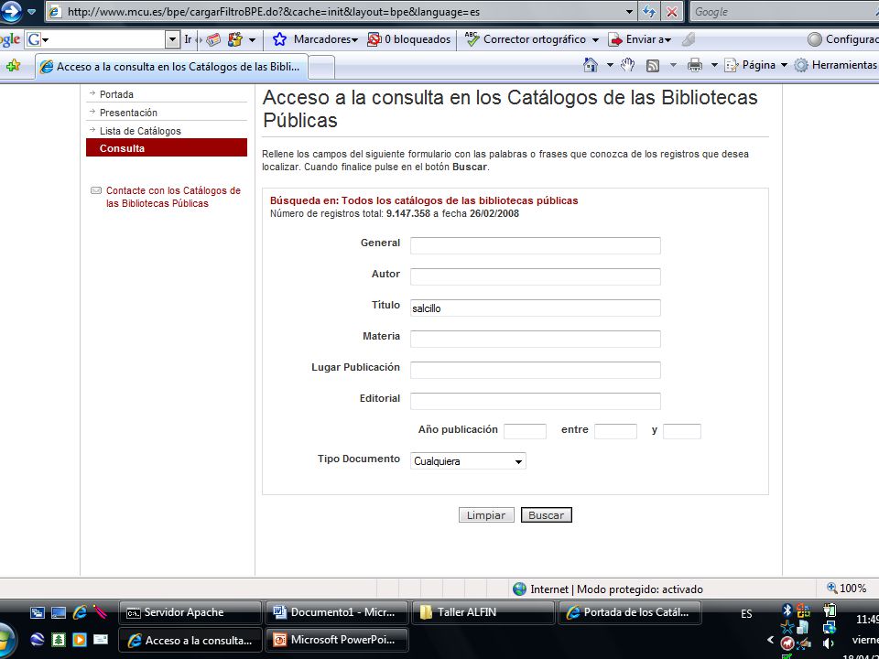879x659 pixels.
Task: Click the Editorial input field
Action: click(536, 401)
